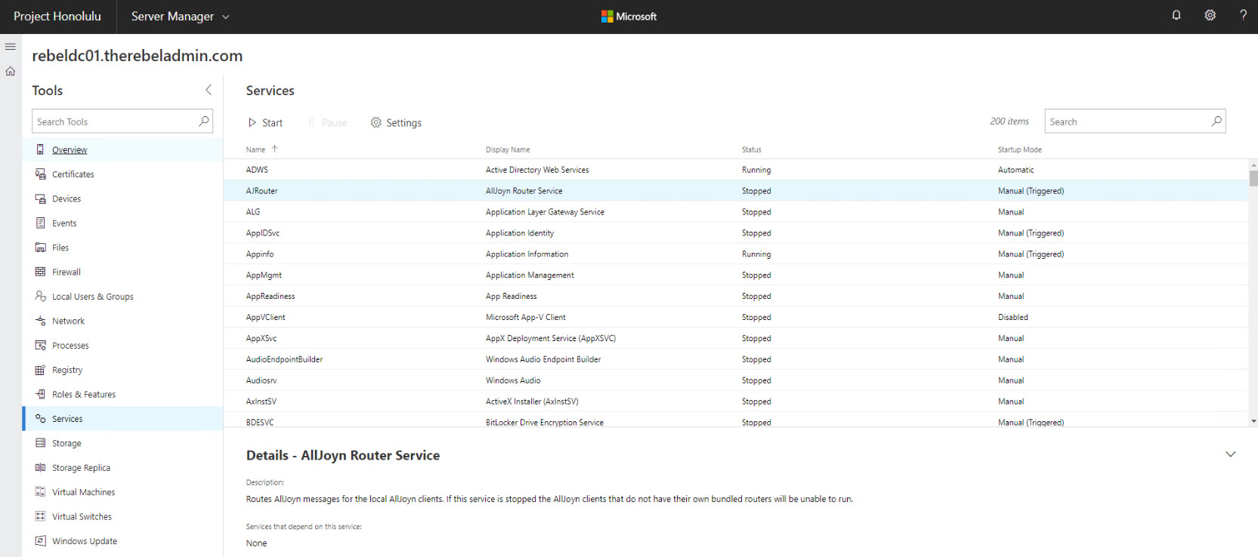Collapse the Details pane chevron
The height and width of the screenshot is (557, 1258).
tap(1230, 454)
